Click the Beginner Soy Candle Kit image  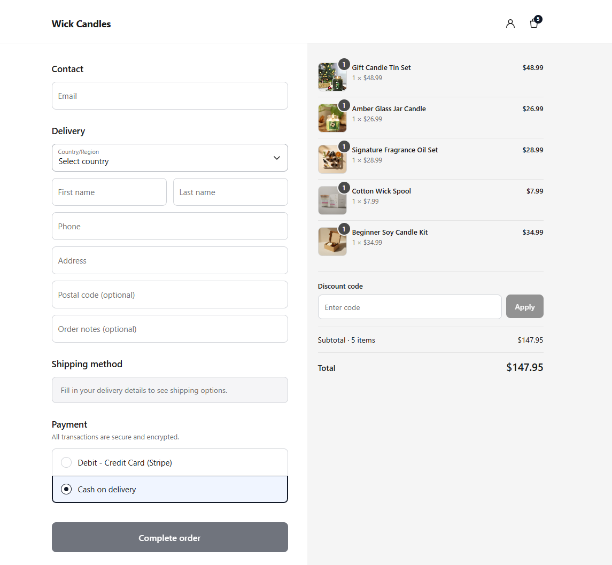pyautogui.click(x=332, y=242)
